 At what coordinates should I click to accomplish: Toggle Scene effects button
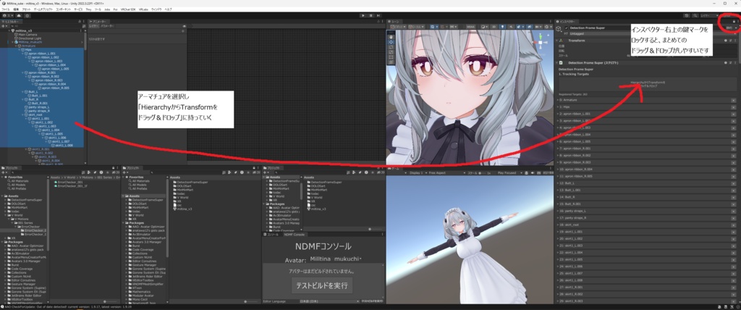point(520,27)
